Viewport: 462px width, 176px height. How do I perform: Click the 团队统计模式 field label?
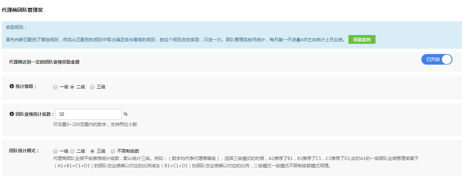click(x=24, y=151)
